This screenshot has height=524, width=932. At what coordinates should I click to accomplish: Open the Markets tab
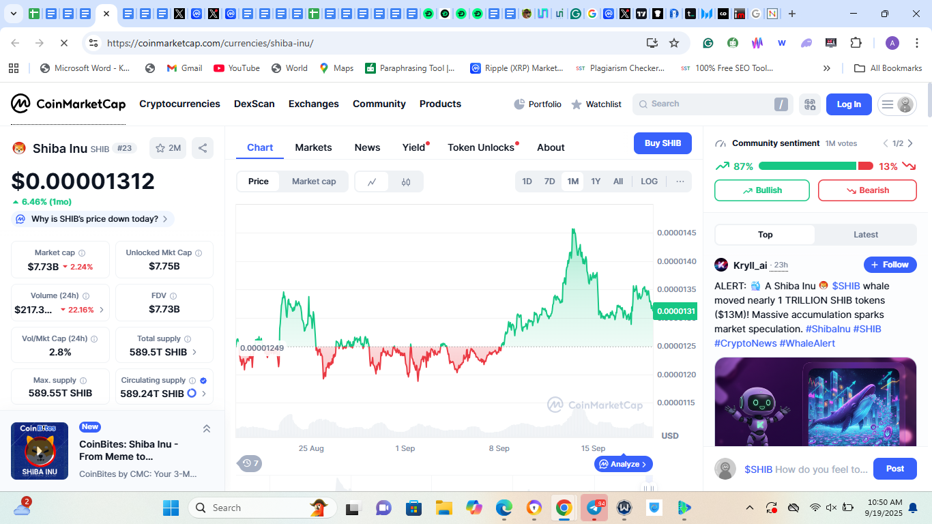pos(313,147)
